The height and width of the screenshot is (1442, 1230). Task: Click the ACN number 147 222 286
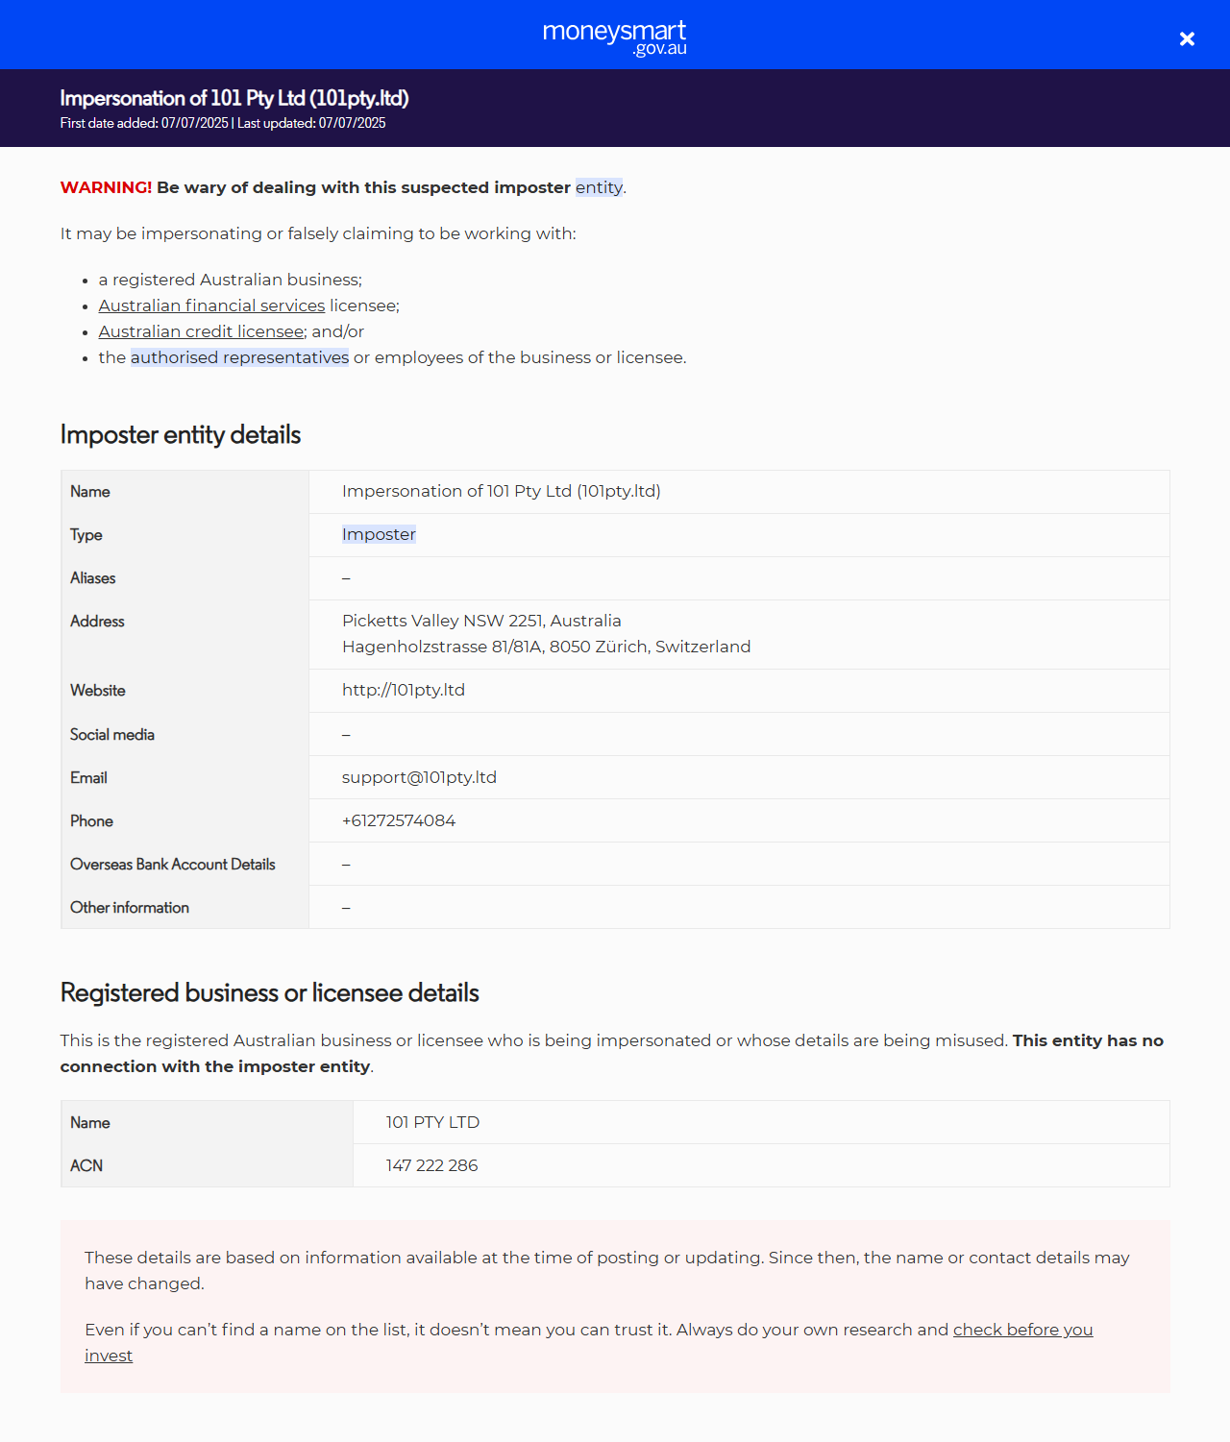pyautogui.click(x=431, y=1165)
